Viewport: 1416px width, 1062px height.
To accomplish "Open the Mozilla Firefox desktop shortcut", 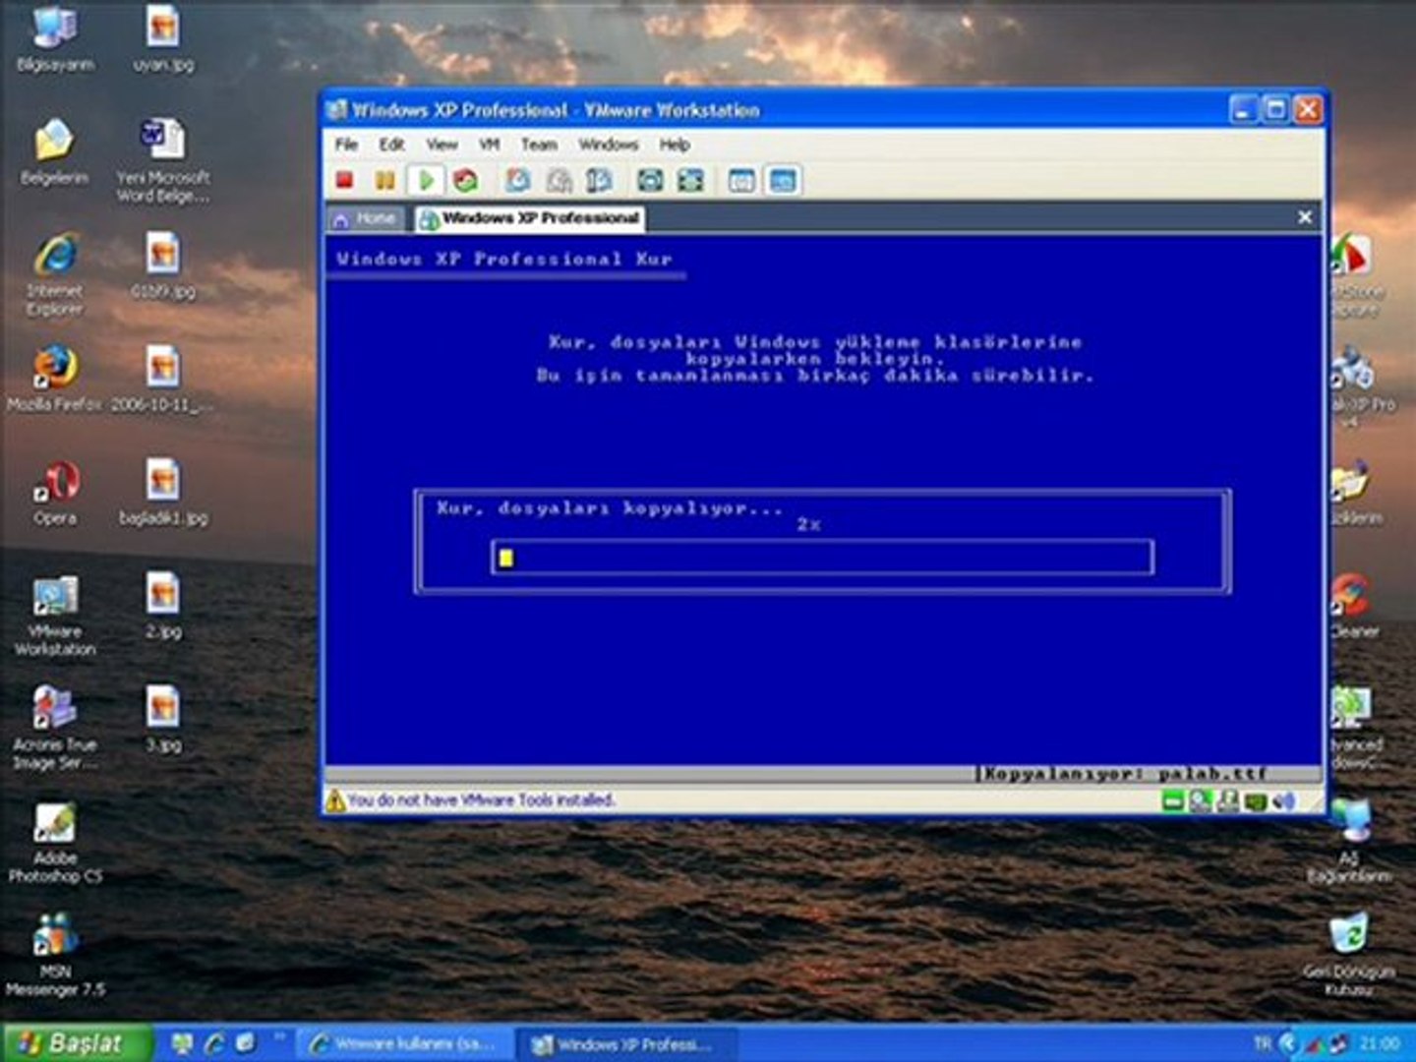I will (55, 379).
